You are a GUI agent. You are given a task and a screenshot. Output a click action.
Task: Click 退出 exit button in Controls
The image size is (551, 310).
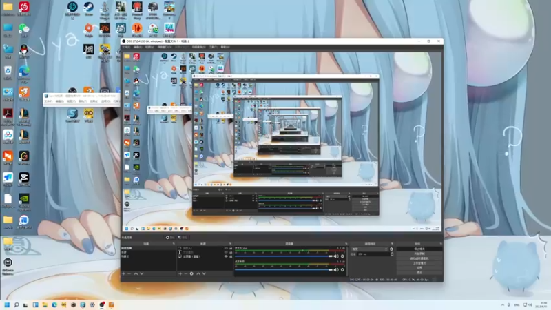(x=419, y=272)
